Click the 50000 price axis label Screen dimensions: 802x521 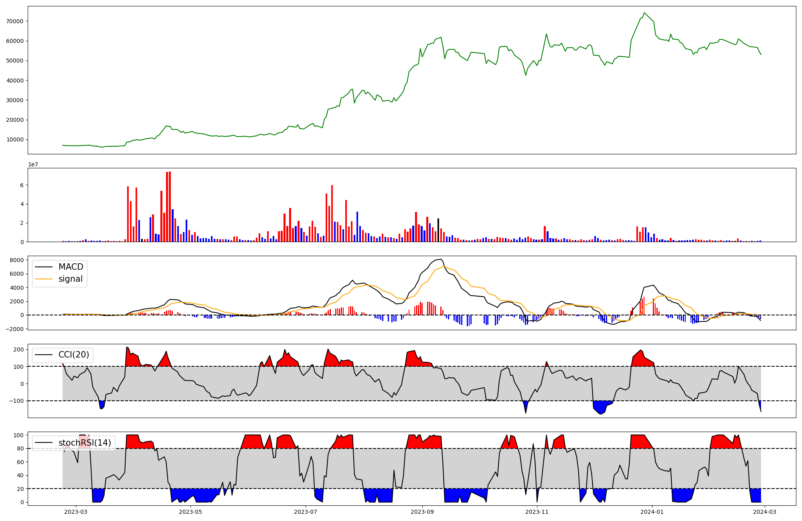[15, 61]
